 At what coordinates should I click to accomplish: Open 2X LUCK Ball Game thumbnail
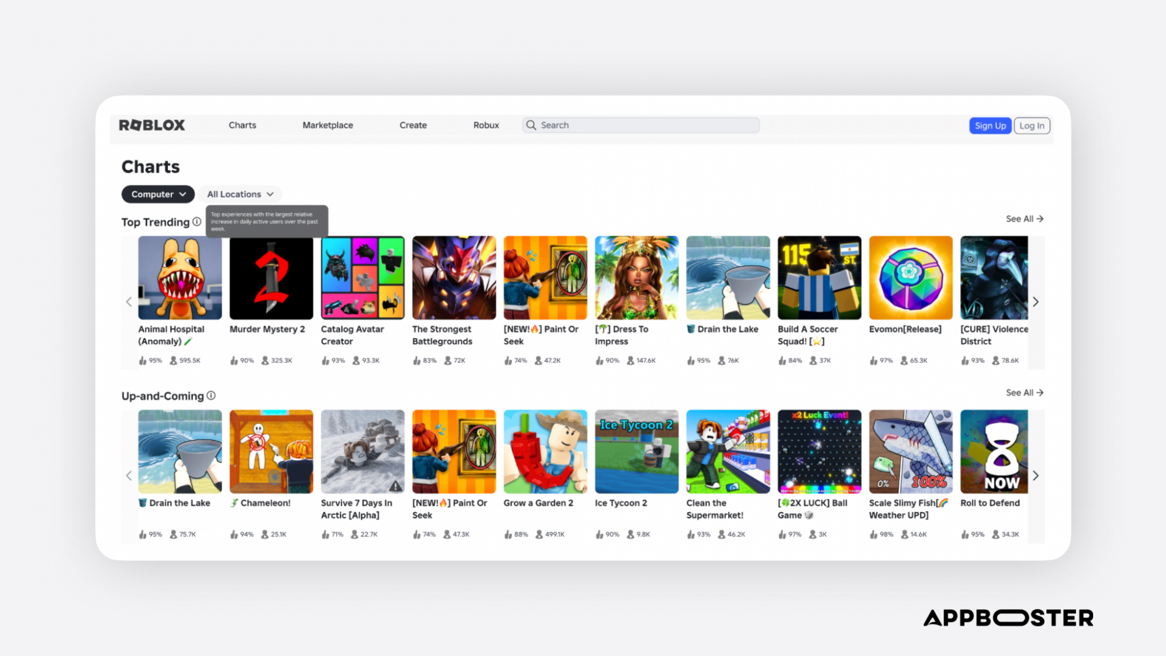tap(820, 451)
